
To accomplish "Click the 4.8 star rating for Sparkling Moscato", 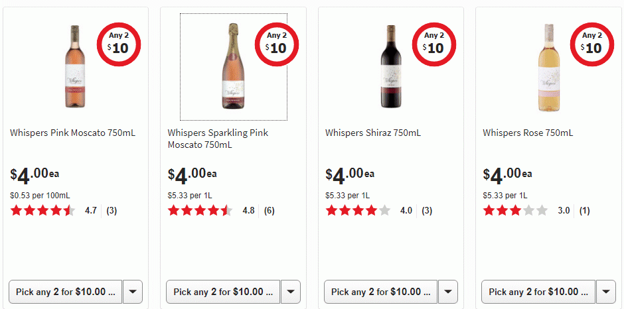I will [200, 211].
